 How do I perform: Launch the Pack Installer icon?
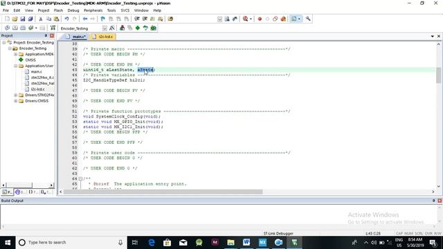153,28
